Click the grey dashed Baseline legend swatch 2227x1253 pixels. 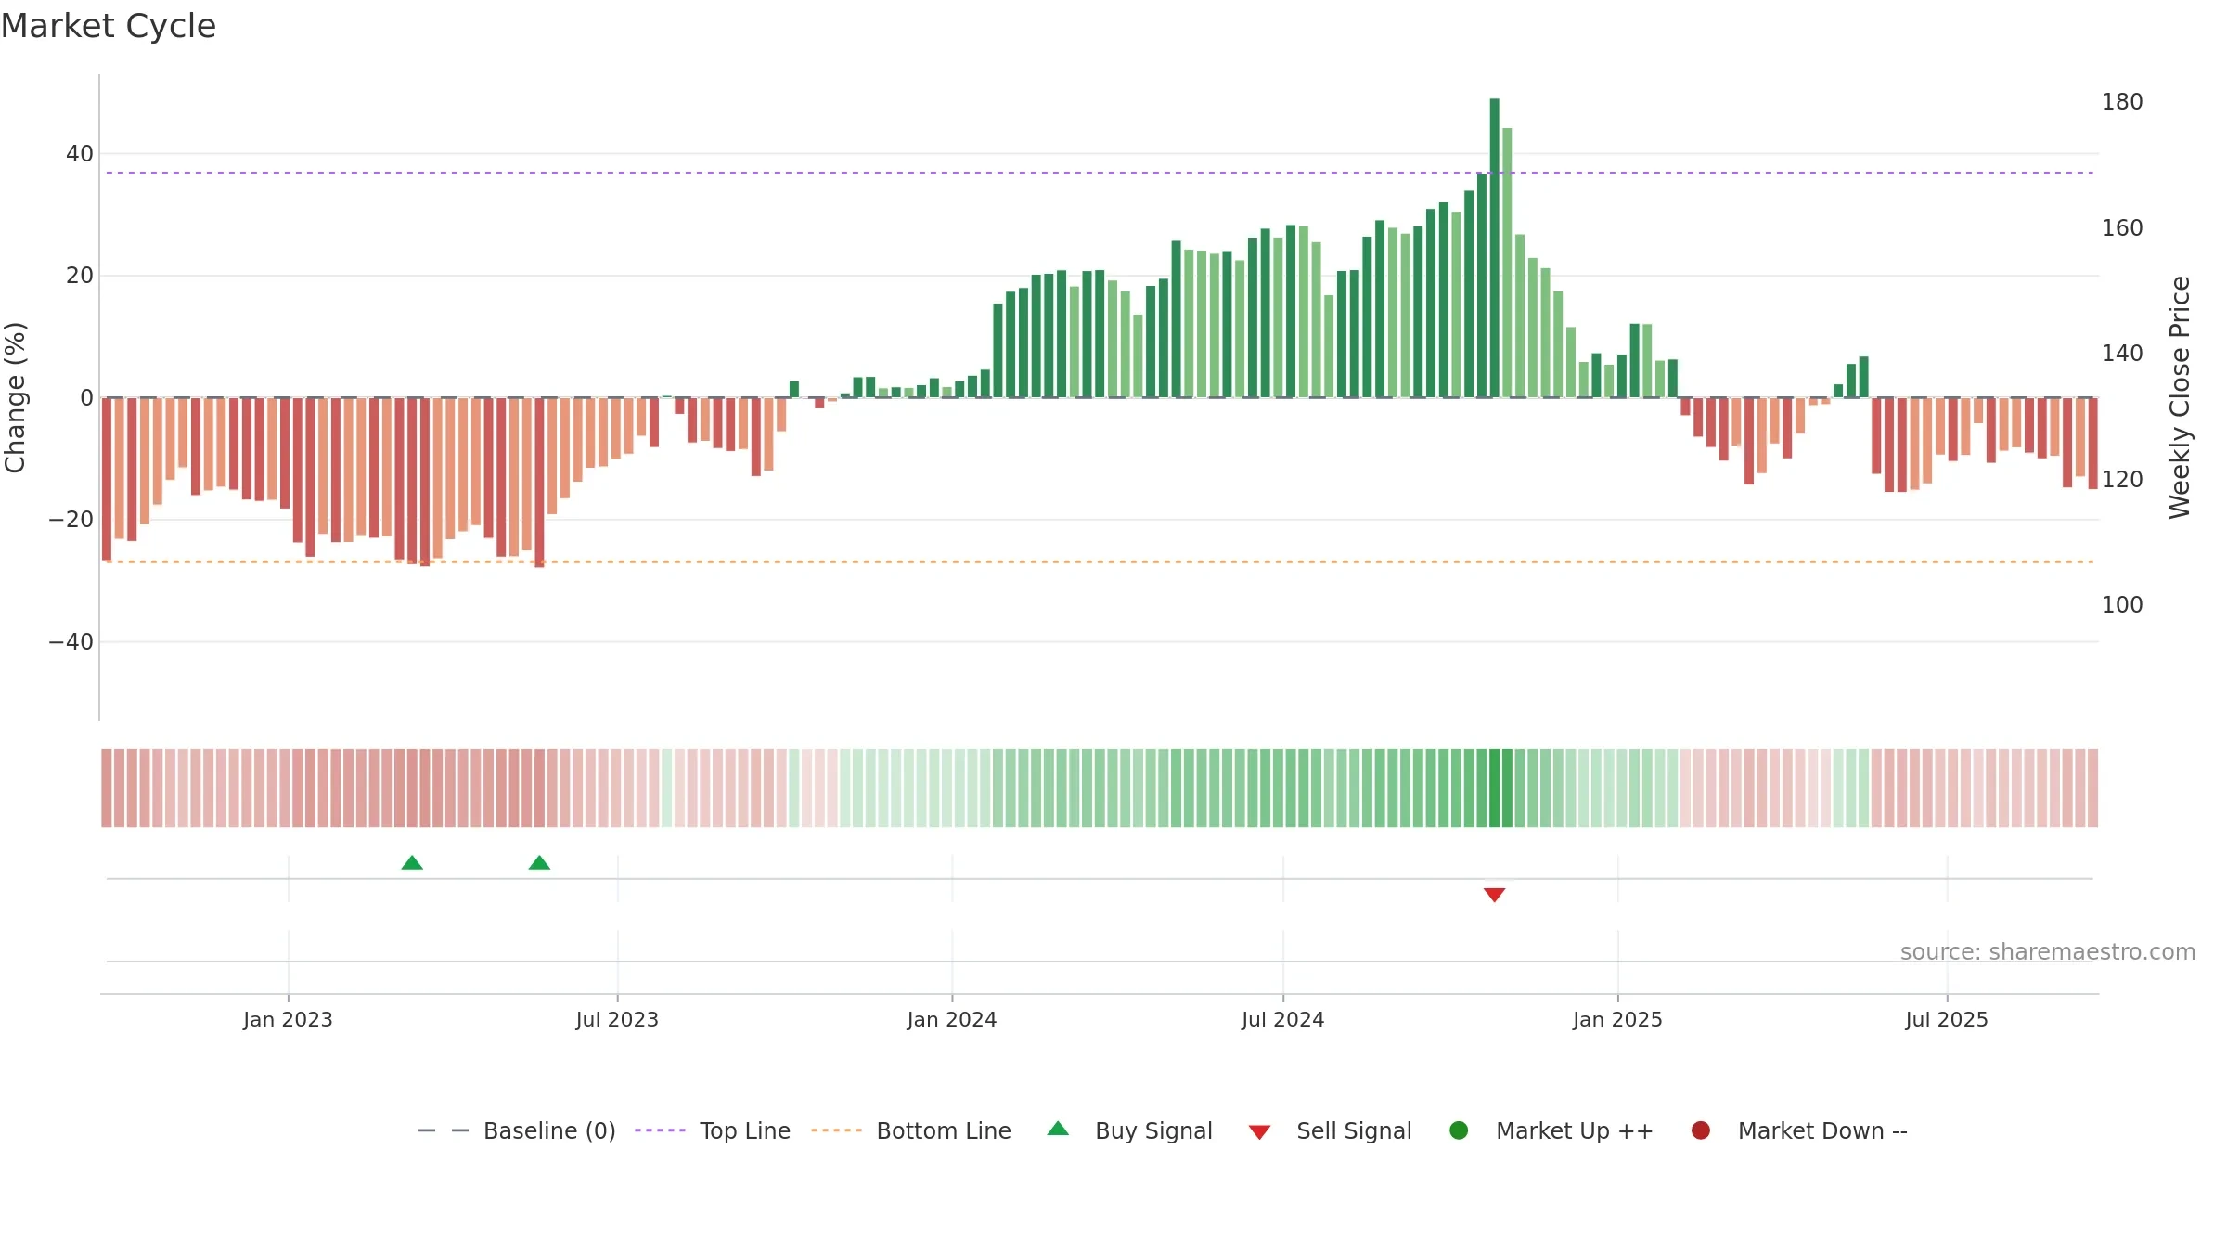pyautogui.click(x=444, y=1130)
